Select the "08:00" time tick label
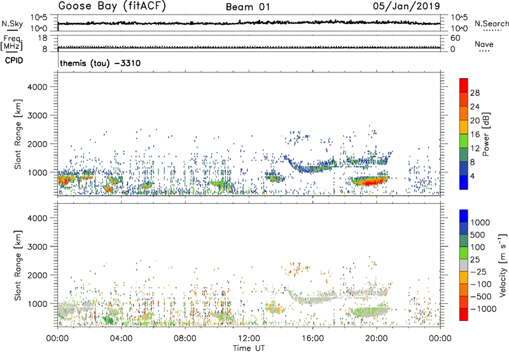 (185, 339)
